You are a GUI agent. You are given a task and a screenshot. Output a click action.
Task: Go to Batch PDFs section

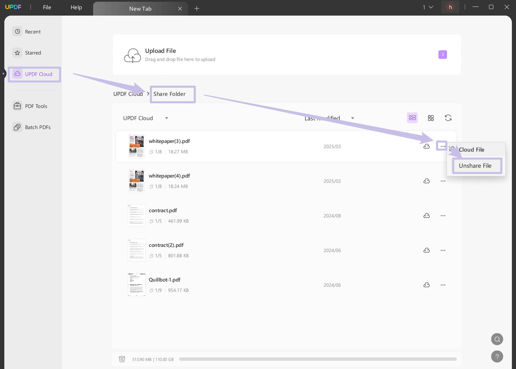click(x=37, y=127)
